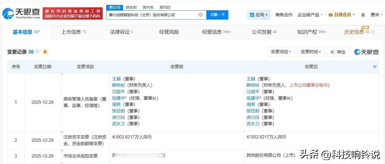Switch to the 历史信息 VIP tab
This screenshot has height=164, width=385.
[x=357, y=32]
